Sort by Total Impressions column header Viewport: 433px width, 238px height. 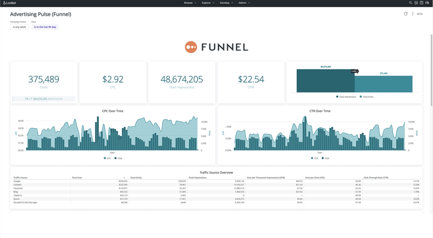click(x=197, y=178)
